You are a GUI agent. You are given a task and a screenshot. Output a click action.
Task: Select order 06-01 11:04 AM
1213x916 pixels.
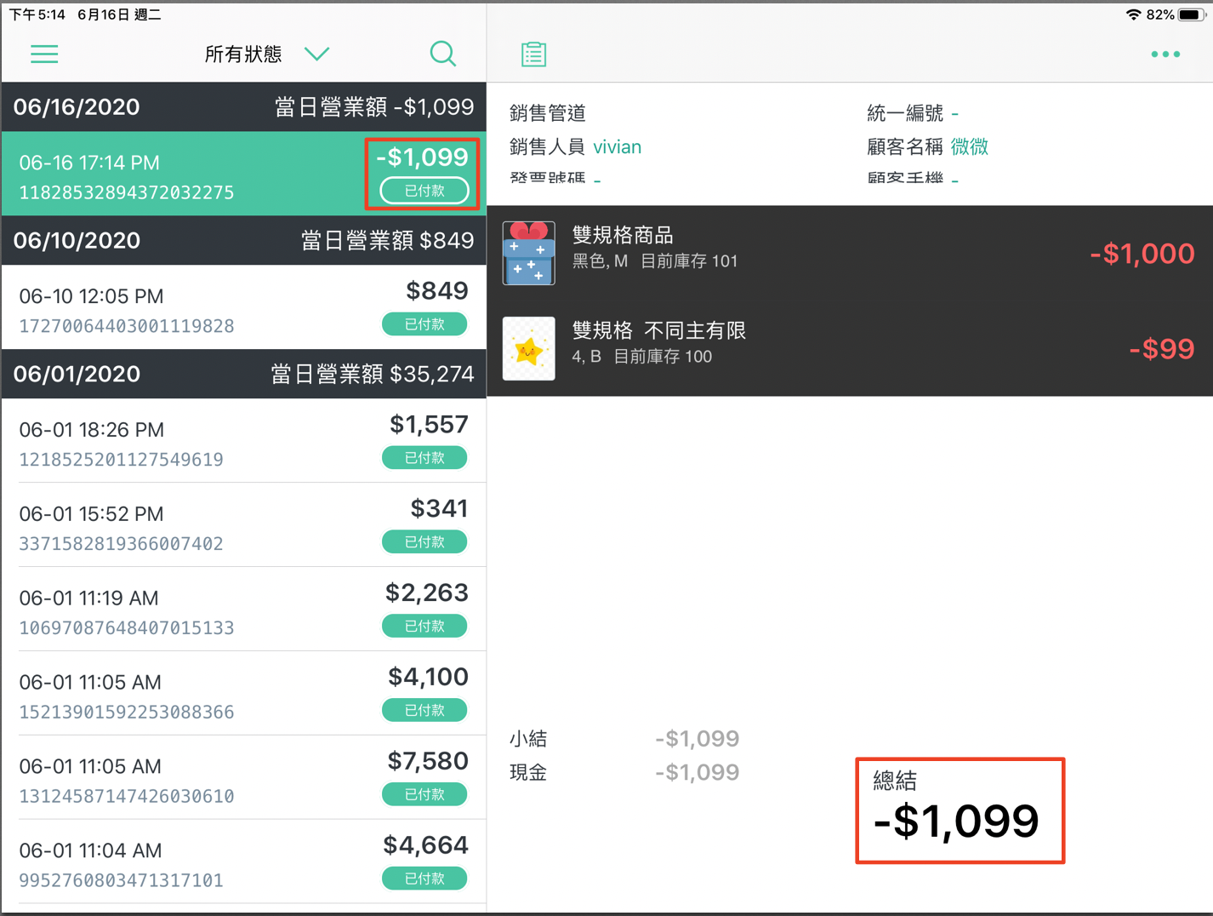click(243, 862)
